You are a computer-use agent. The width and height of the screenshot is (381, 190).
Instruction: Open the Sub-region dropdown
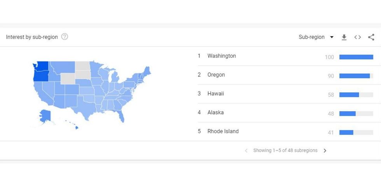pyautogui.click(x=312, y=37)
